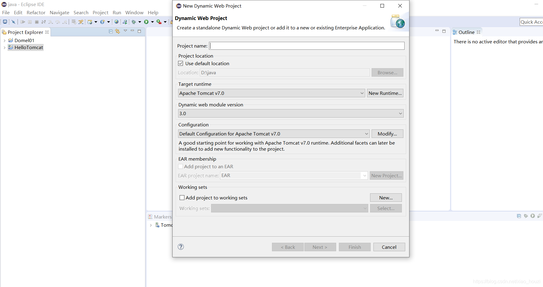543x287 pixels.
Task: Open the EAR project name dropdown
Action: point(365,175)
